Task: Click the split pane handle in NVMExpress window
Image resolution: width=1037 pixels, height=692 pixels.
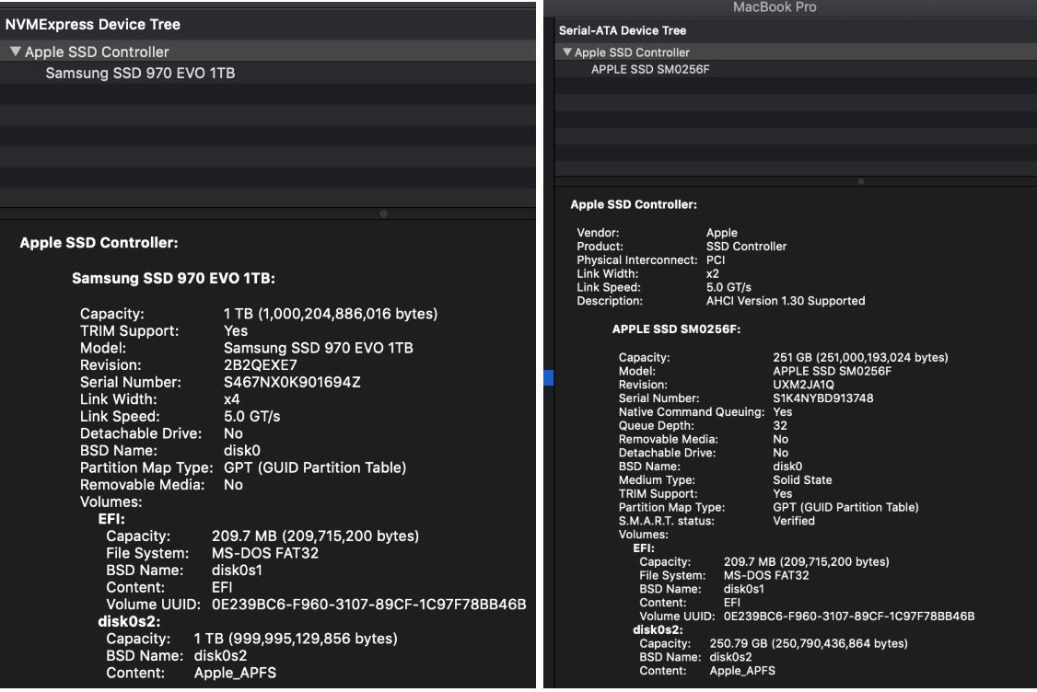Action: click(x=384, y=213)
